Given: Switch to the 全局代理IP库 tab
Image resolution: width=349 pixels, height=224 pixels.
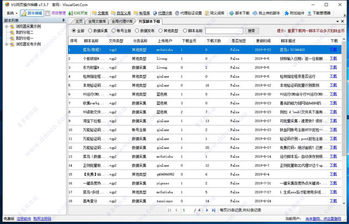Looking at the screenshot, I should coord(122,22).
